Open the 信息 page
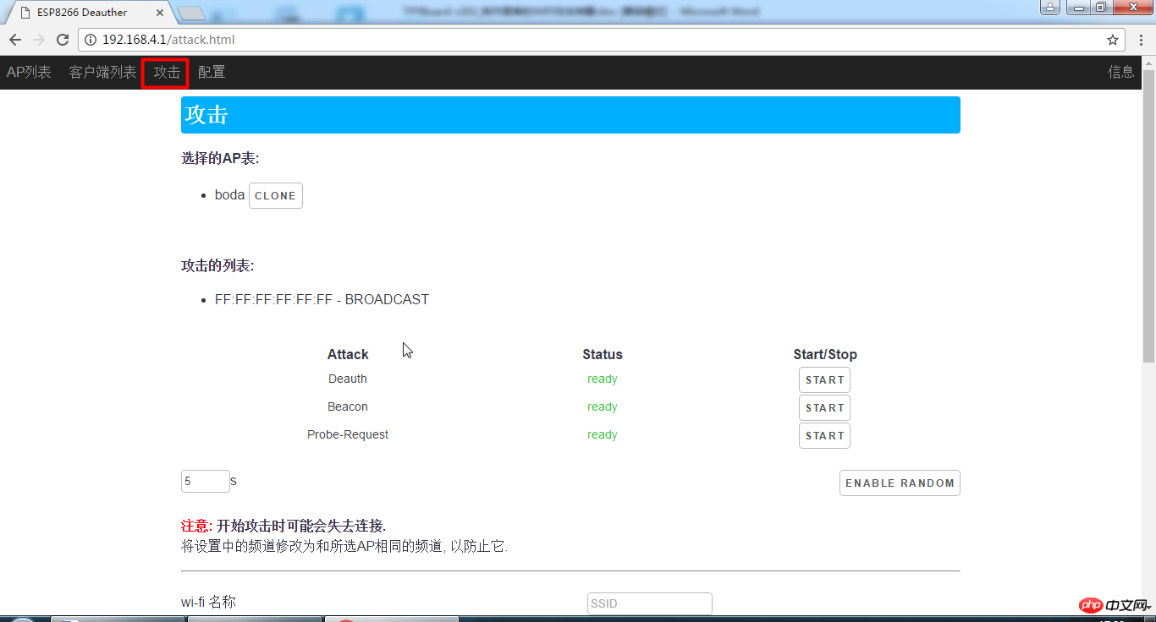Screen dimensions: 1156x622 tap(1121, 73)
